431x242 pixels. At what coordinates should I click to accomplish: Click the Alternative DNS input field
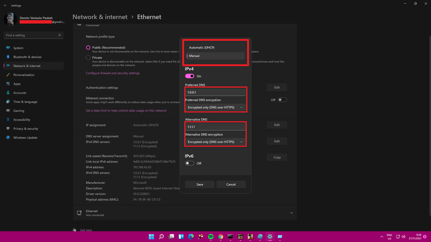pos(215,127)
